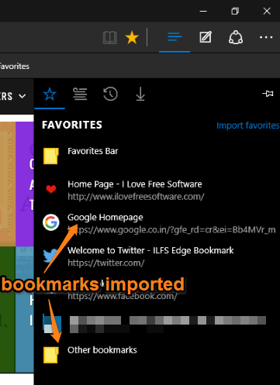Toggle the Hub three-lines icon
The width and height of the screenshot is (280, 385).
[x=175, y=37]
